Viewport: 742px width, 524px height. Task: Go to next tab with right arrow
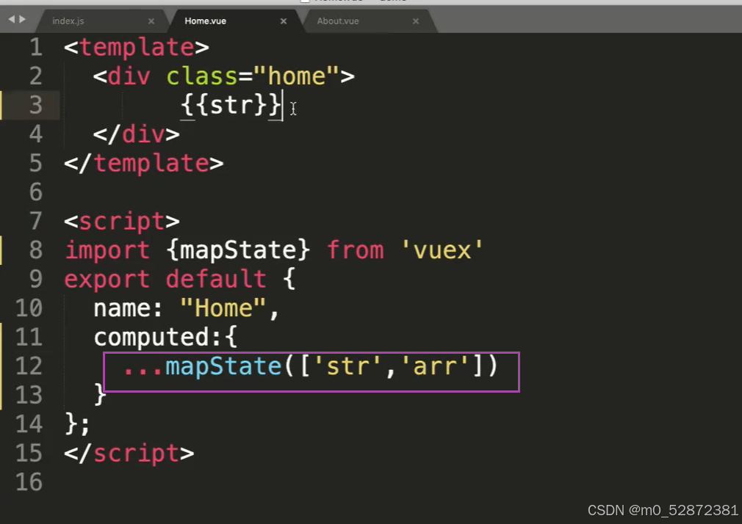(x=22, y=19)
